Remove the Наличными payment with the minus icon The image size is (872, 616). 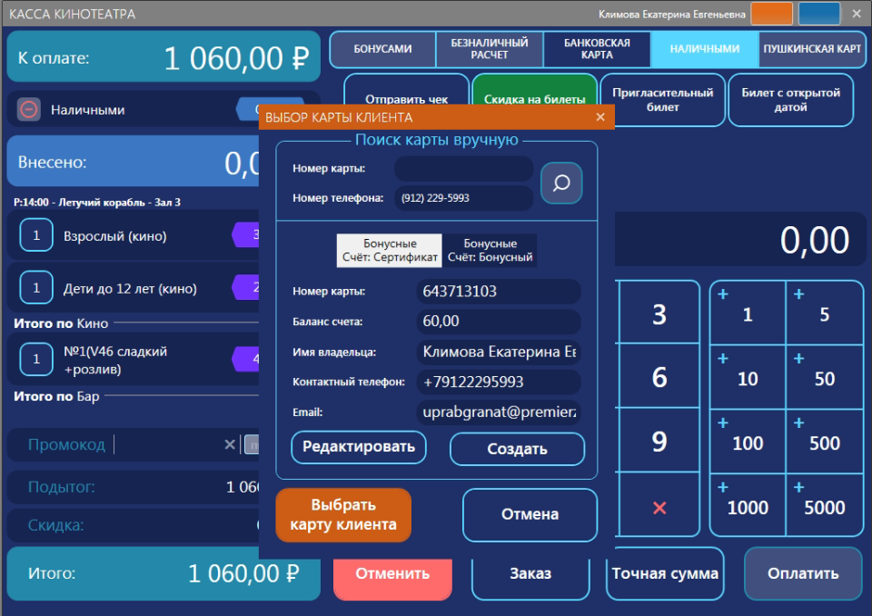point(29,110)
